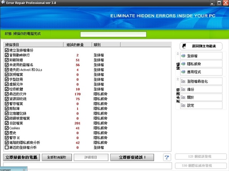Click the 類別 column header

(x=106, y=45)
